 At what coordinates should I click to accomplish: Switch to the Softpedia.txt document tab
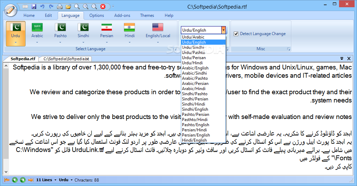tap(66, 59)
